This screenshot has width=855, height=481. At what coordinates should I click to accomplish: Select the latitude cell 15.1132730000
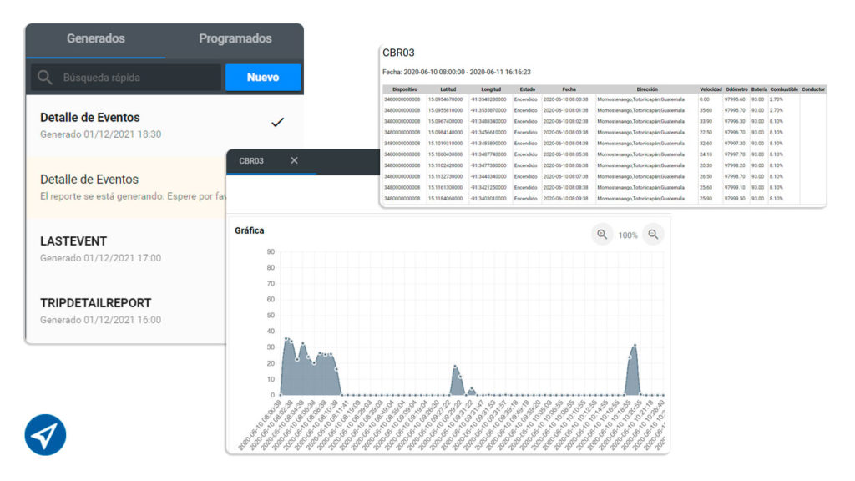[x=446, y=177]
